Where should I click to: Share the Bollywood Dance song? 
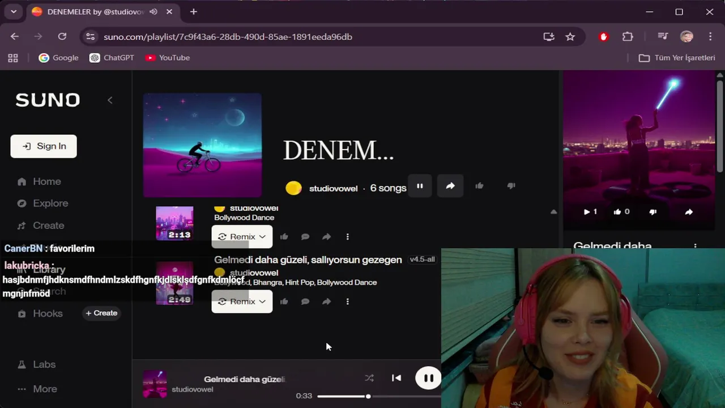pyautogui.click(x=326, y=237)
